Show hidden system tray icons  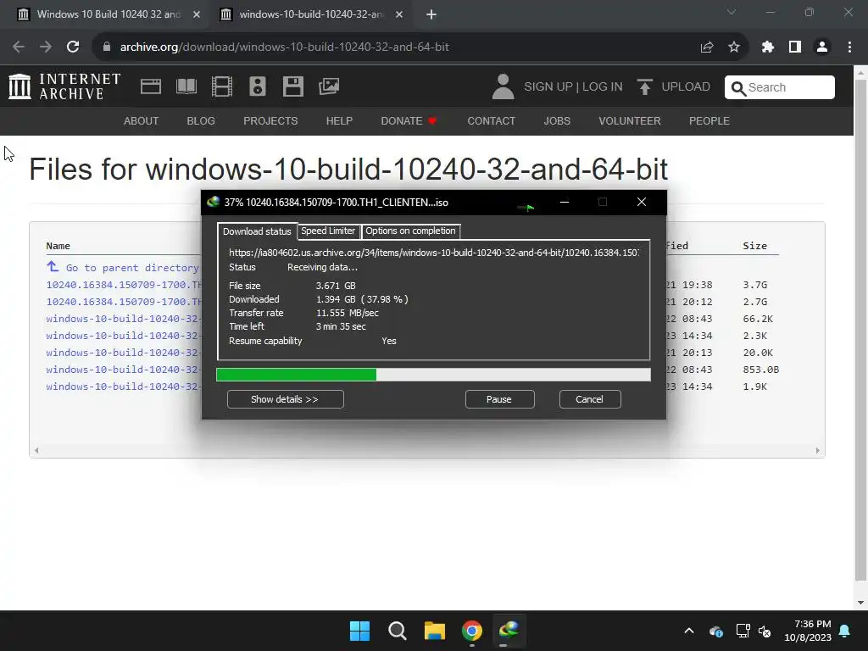click(689, 631)
